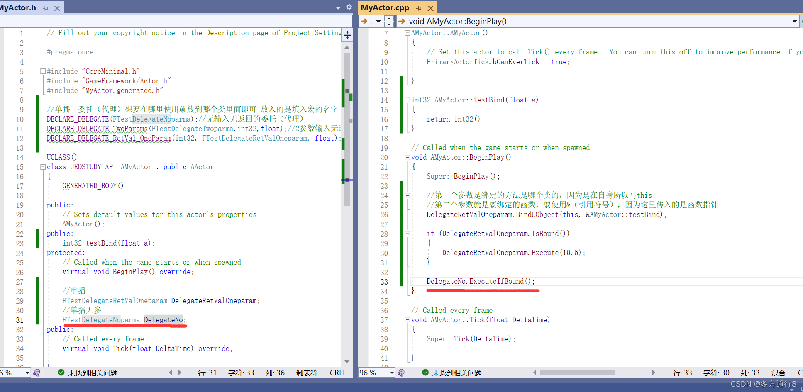Image resolution: width=803 pixels, height=392 pixels.
Task: Switch to the MyActor.h tab
Action: (x=19, y=7)
